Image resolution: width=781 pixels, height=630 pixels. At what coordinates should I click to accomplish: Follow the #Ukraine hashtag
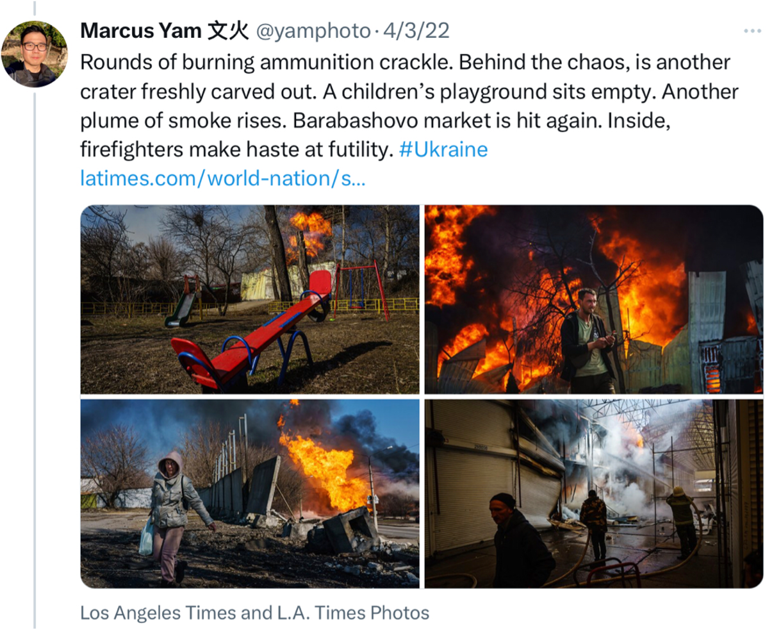[x=443, y=149]
